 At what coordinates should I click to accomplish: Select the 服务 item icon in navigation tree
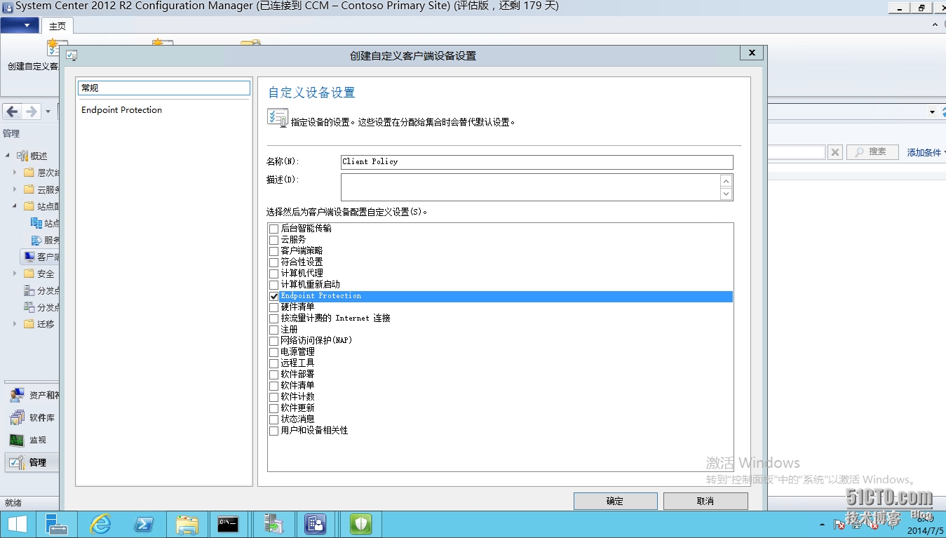(36, 240)
